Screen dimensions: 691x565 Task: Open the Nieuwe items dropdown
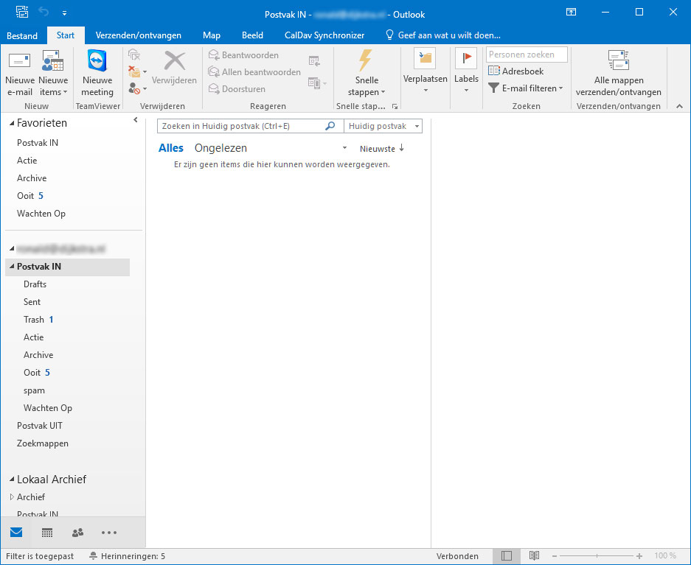pos(53,73)
